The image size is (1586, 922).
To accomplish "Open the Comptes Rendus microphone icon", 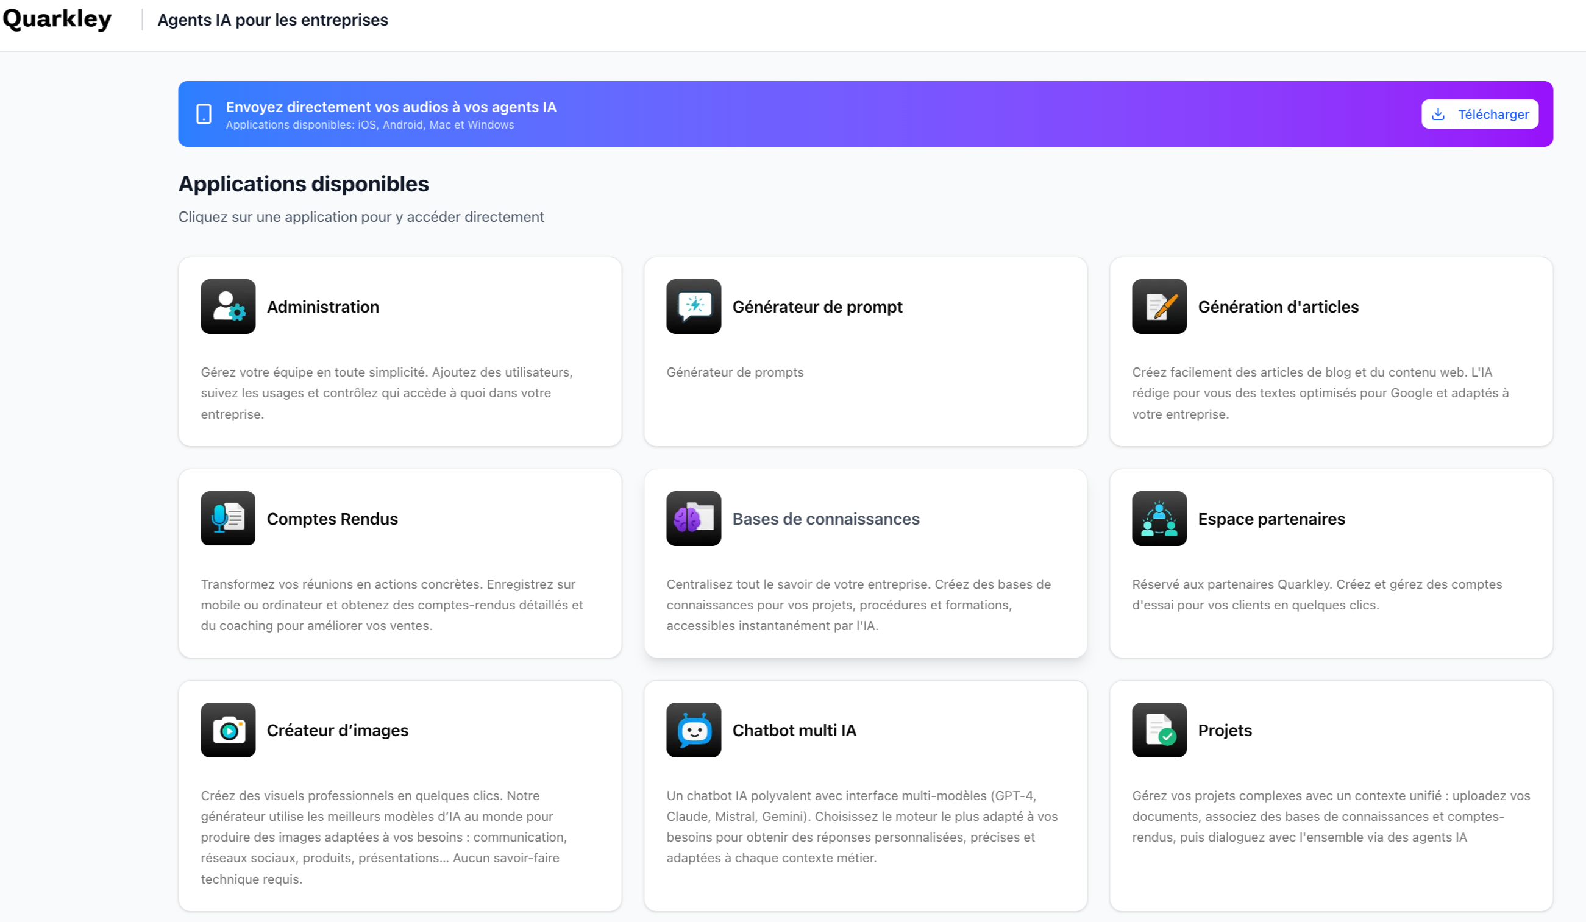I will [228, 519].
